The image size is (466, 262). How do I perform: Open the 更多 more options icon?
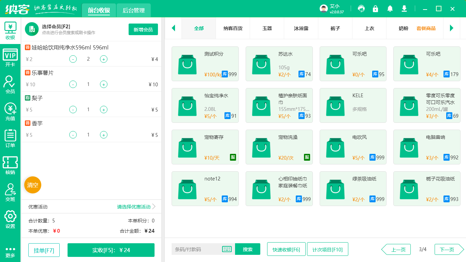10,252
